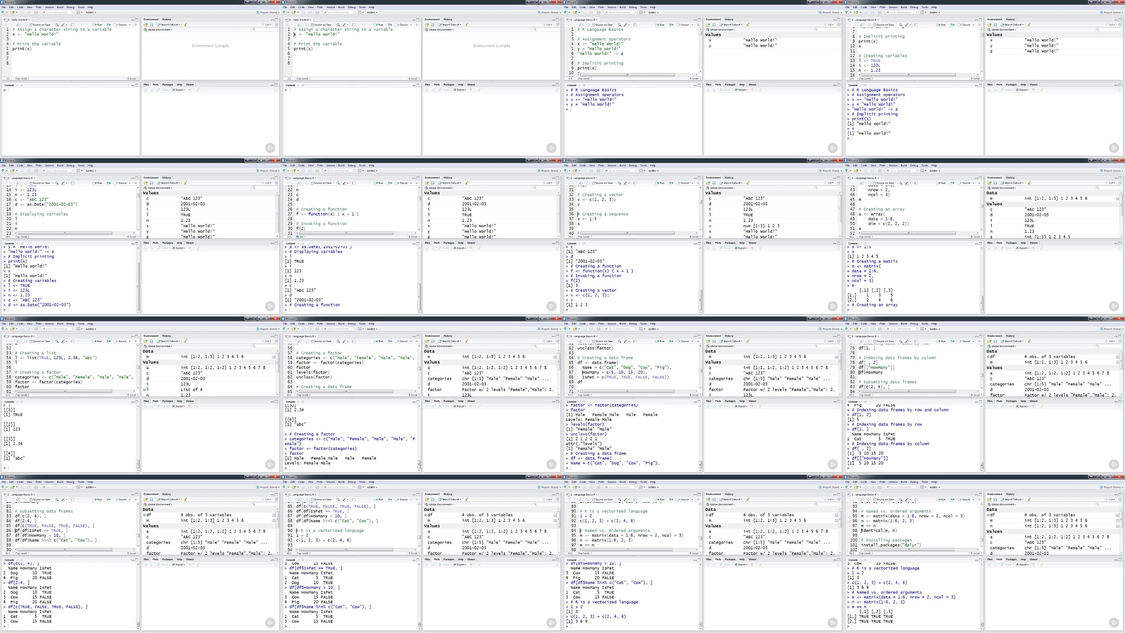
Task: Click load-workspace folder where Environment lists only x, y, z
Action: [x=989, y=25]
